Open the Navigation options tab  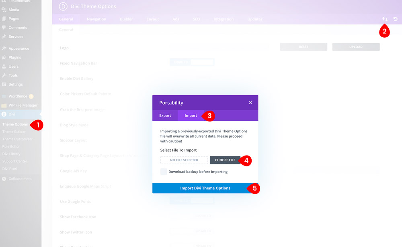96,19
